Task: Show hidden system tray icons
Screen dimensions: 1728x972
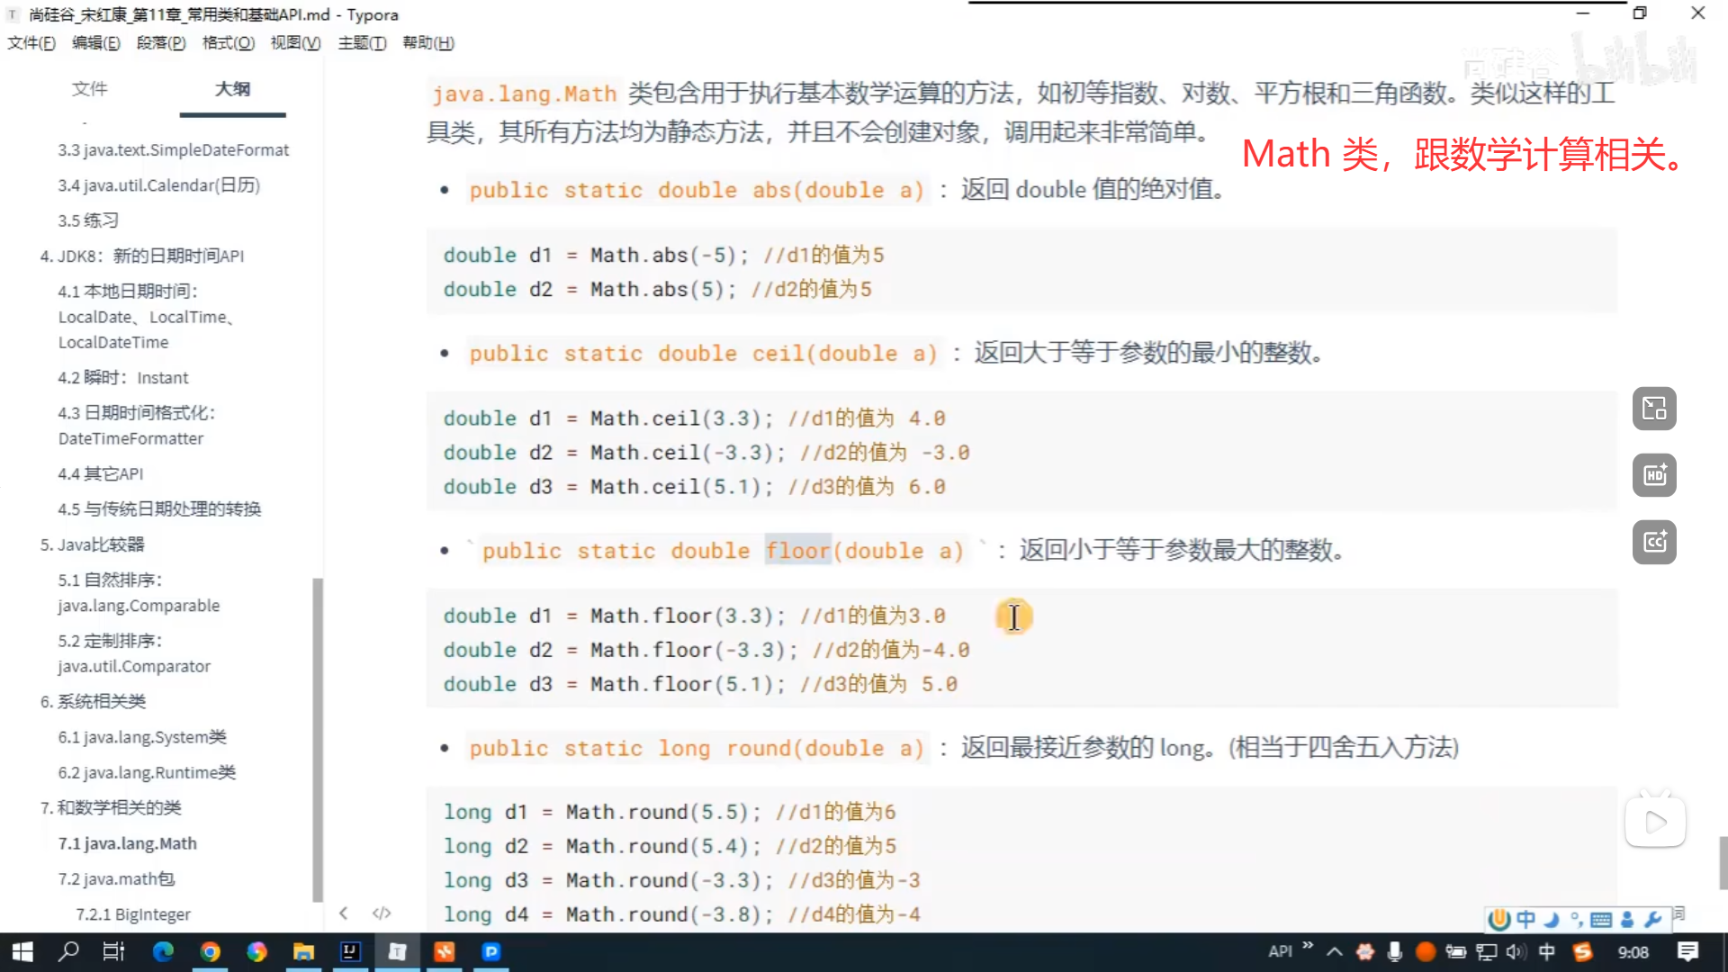Action: (x=1335, y=951)
